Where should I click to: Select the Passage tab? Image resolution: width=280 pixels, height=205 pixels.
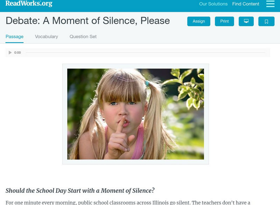pos(14,37)
